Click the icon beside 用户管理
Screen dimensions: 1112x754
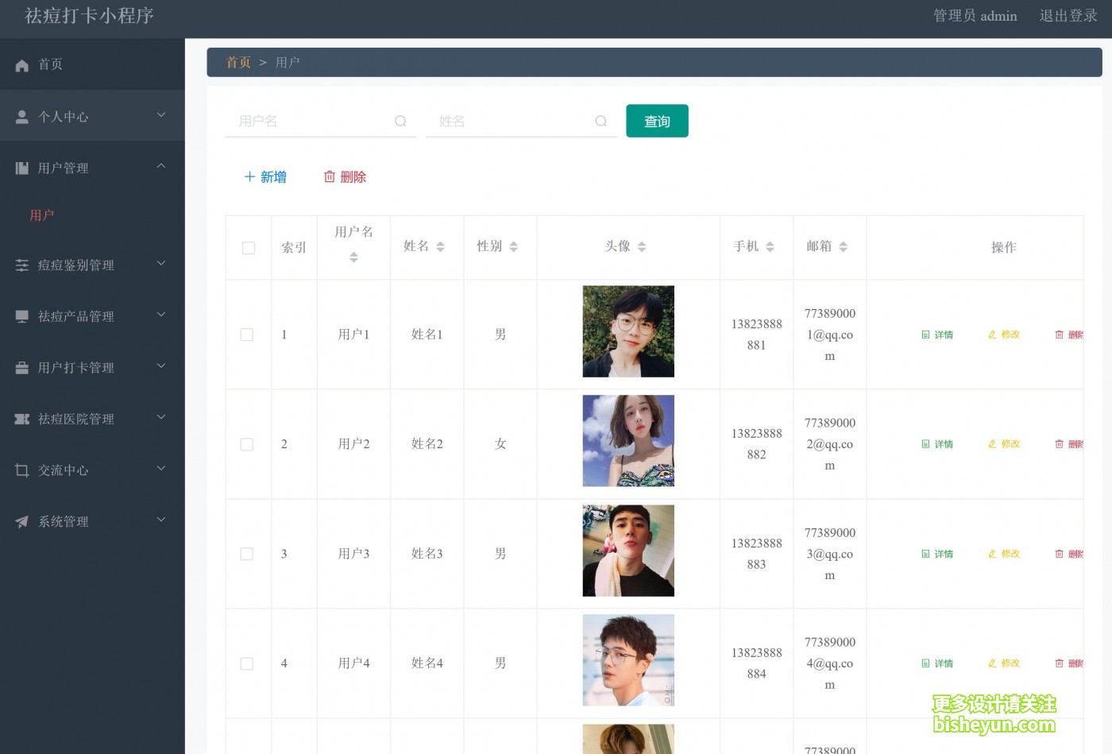pos(22,168)
